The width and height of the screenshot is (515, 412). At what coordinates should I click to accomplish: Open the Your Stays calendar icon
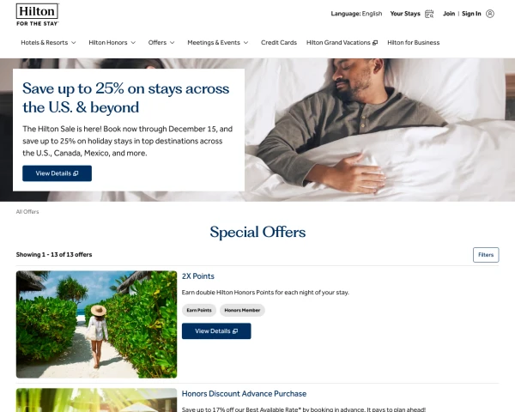coord(429,14)
